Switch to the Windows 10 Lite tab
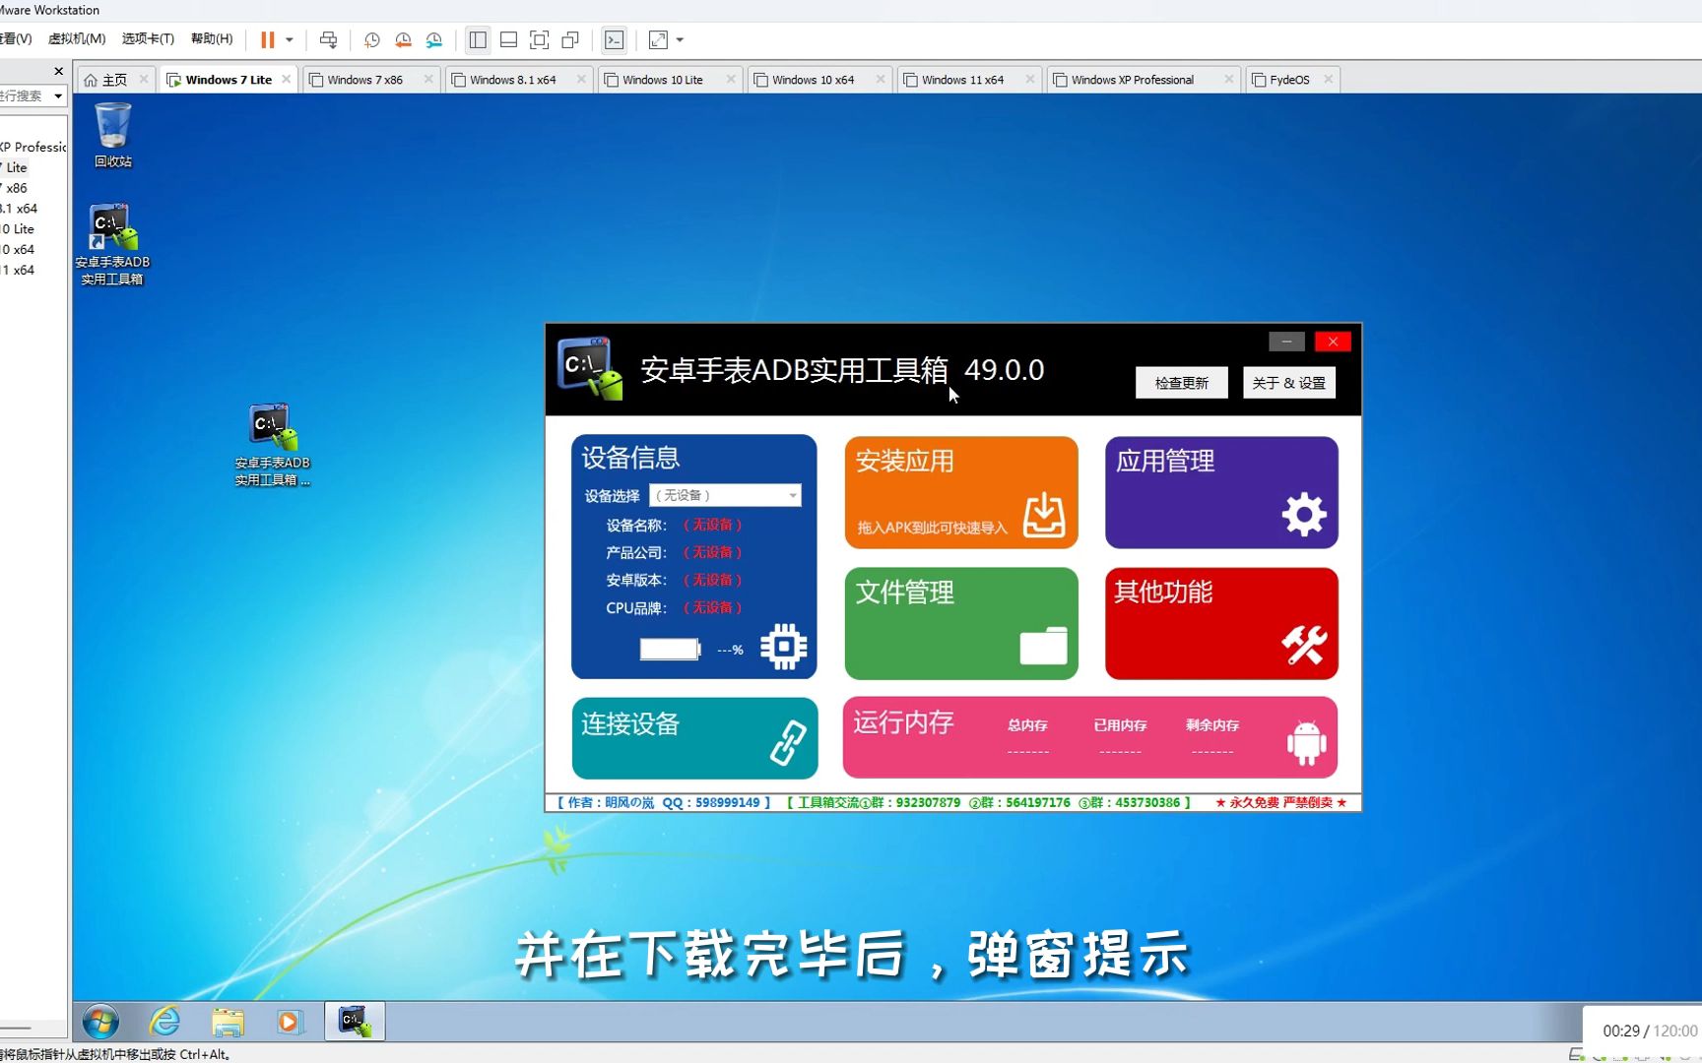Screen dimensions: 1702x1063 coord(662,80)
